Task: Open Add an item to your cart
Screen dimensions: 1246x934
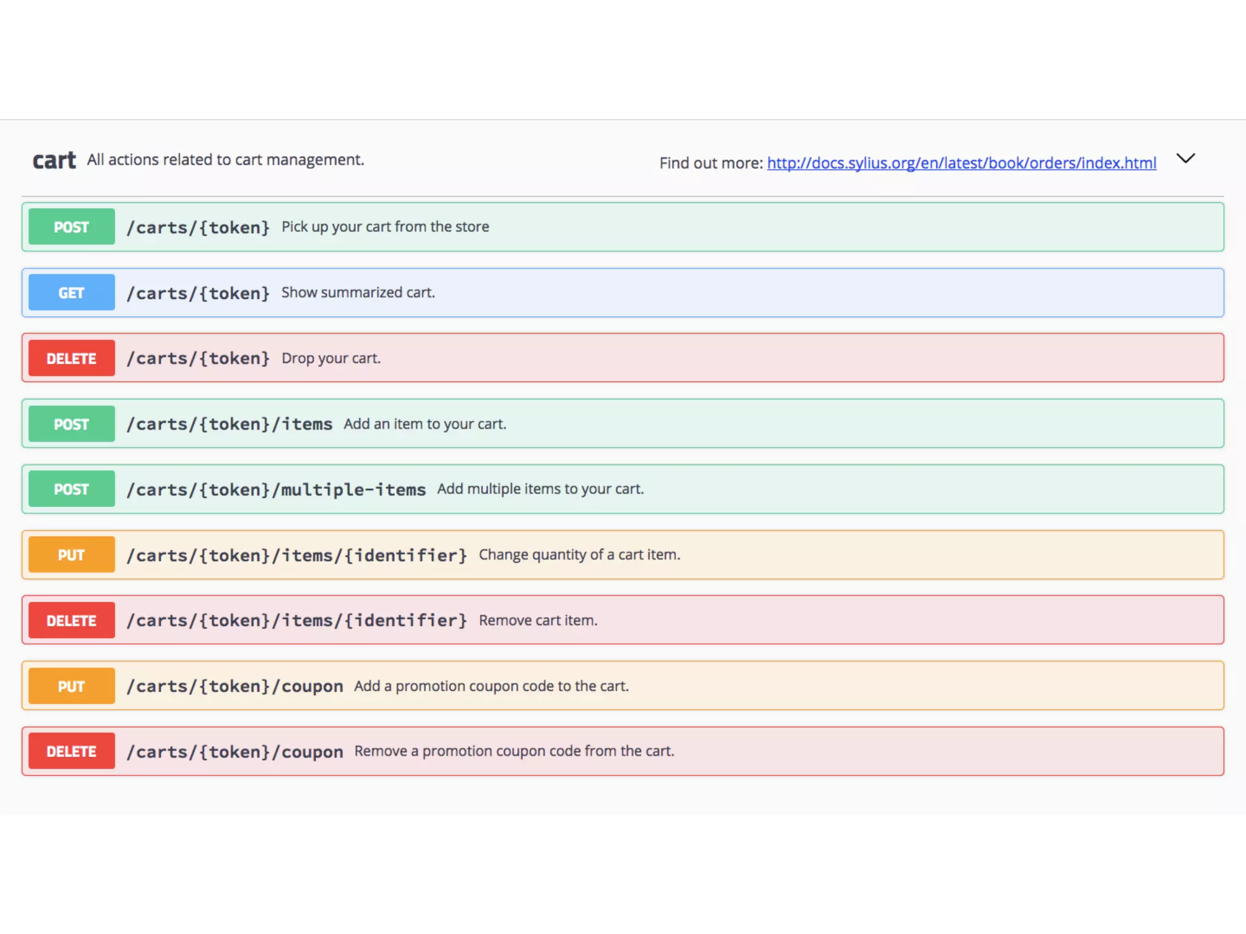Action: pos(425,424)
